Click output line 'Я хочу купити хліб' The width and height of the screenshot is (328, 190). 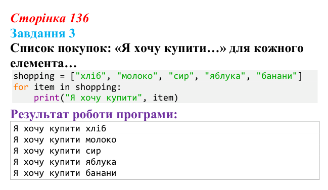point(60,129)
